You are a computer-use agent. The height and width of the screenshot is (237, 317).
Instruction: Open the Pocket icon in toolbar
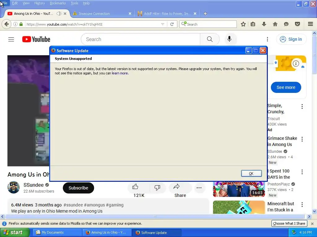click(x=297, y=24)
